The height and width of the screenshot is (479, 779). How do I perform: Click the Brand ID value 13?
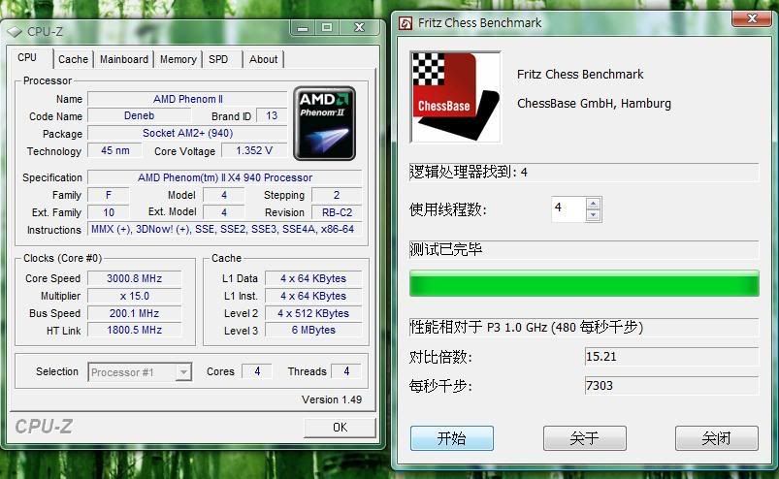pyautogui.click(x=272, y=115)
